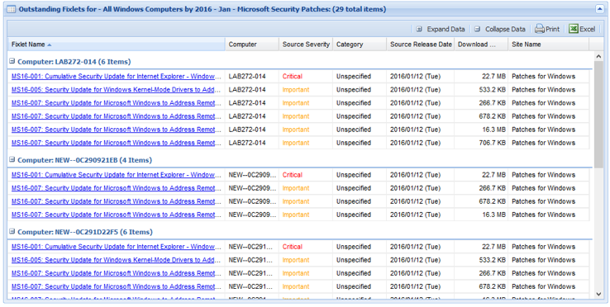Sort by the Source Severity column header

click(306, 45)
